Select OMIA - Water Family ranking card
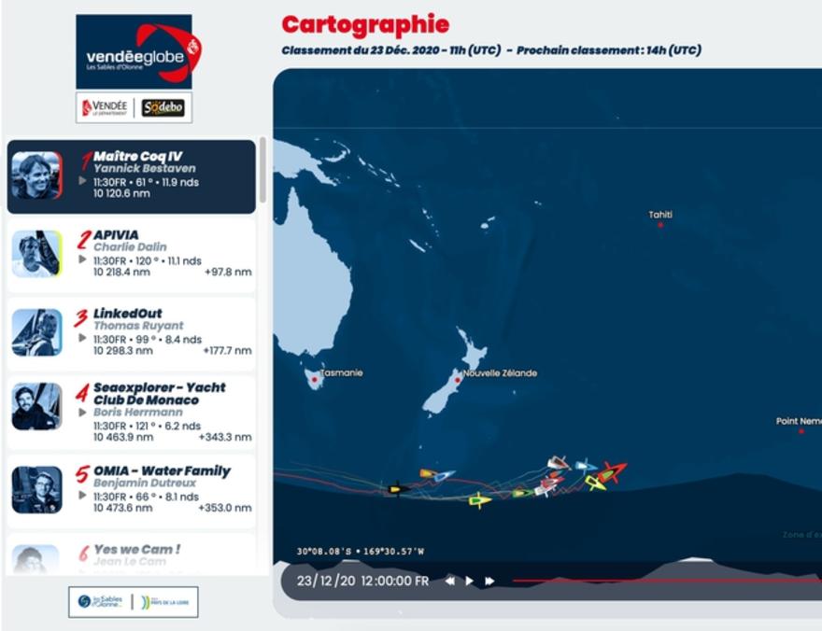The height and width of the screenshot is (631, 822). 131,491
